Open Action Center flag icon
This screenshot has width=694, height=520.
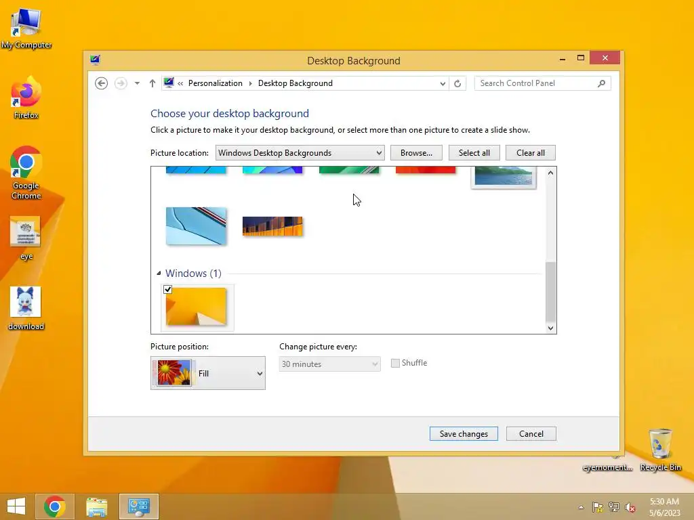click(x=598, y=507)
